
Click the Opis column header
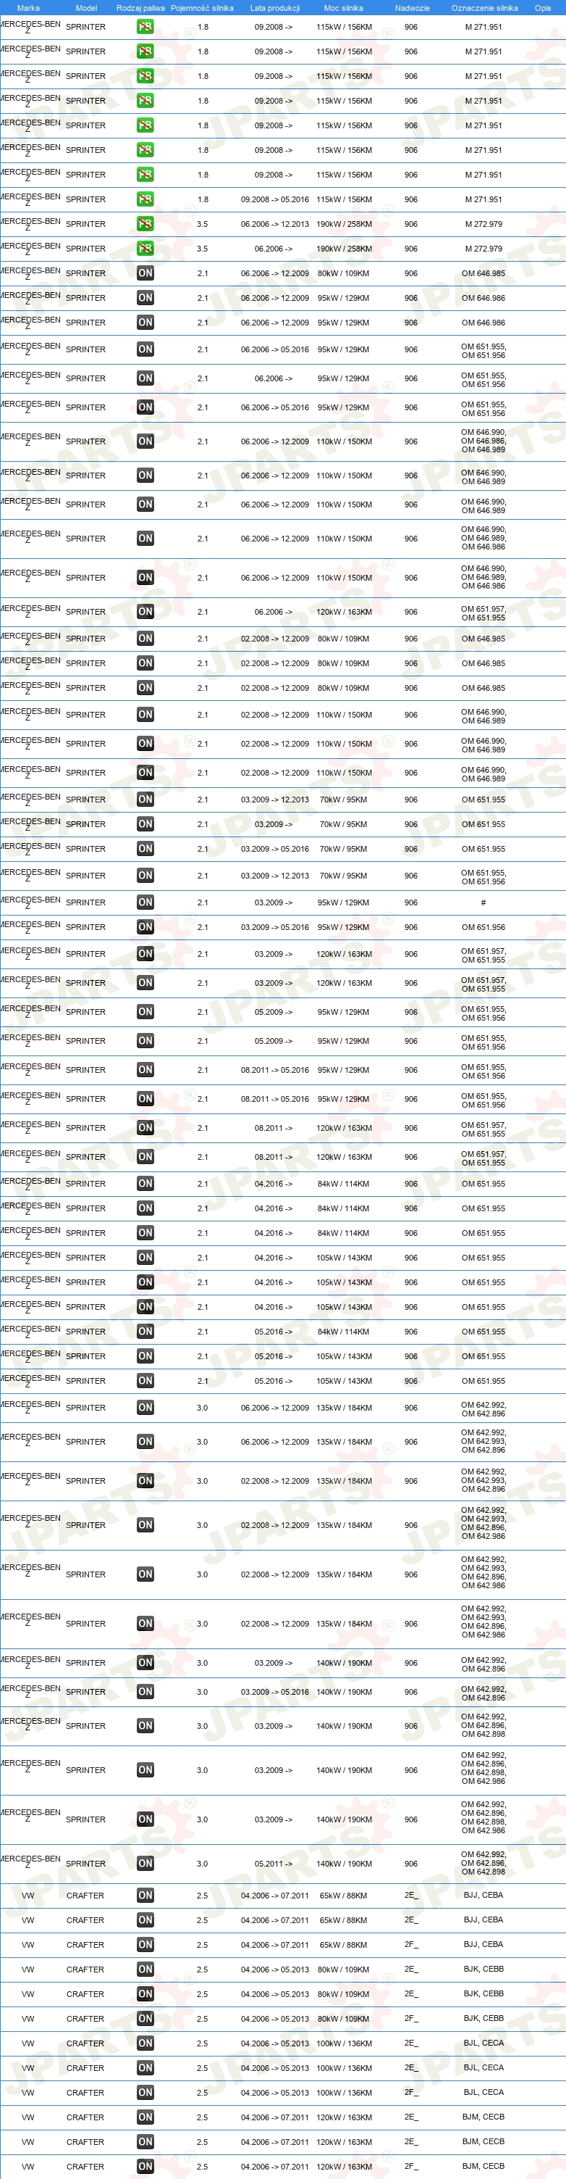click(x=542, y=8)
